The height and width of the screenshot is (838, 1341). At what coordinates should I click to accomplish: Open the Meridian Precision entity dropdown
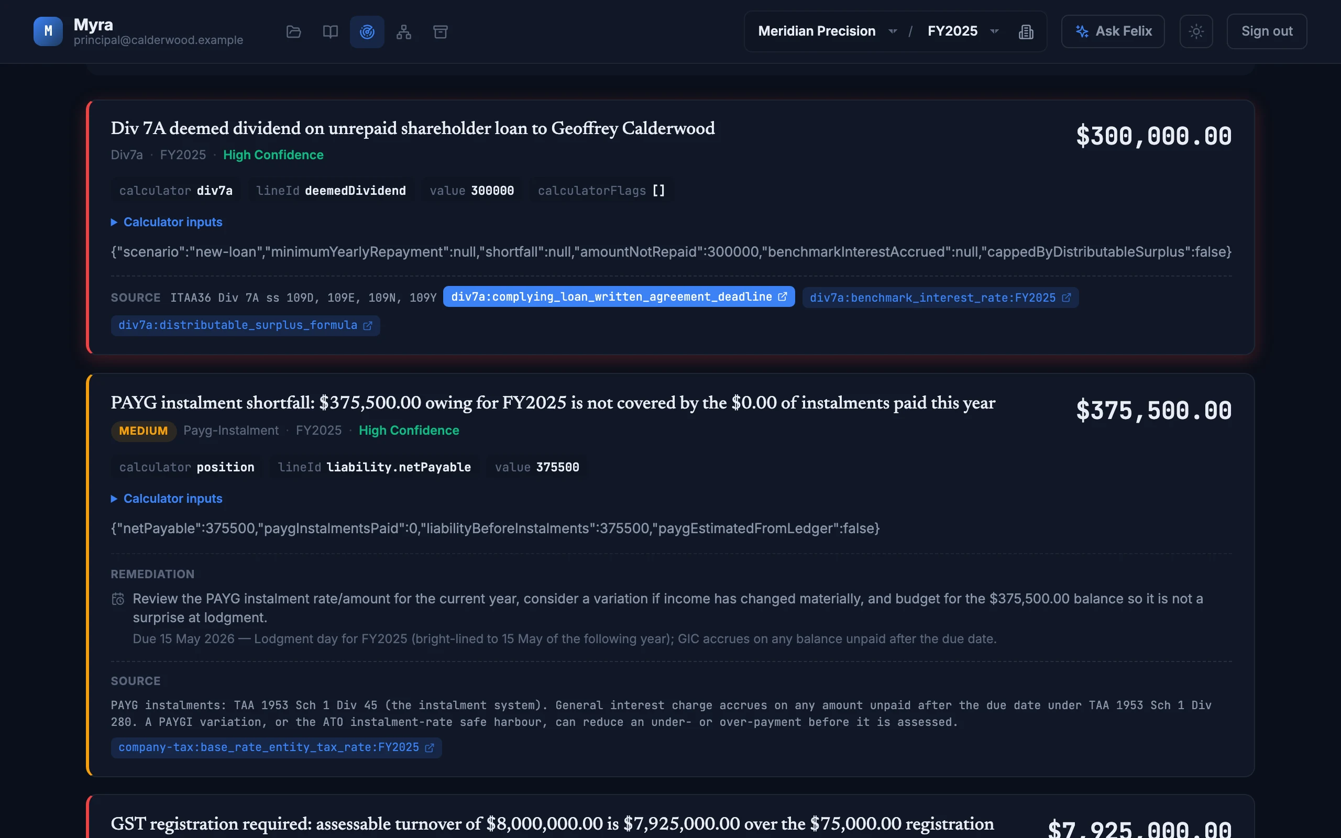(x=827, y=31)
